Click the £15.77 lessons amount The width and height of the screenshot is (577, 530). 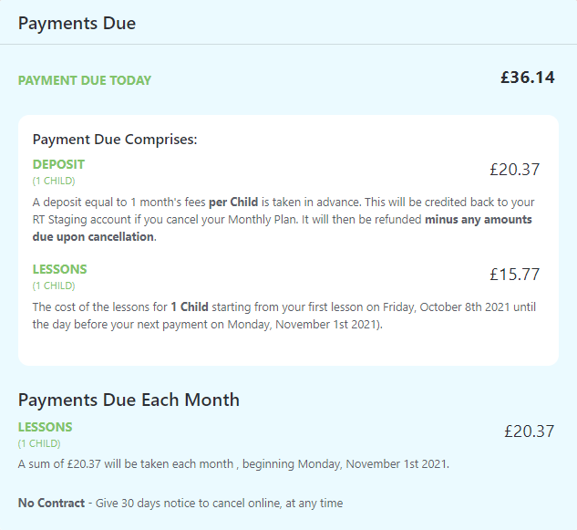point(514,275)
